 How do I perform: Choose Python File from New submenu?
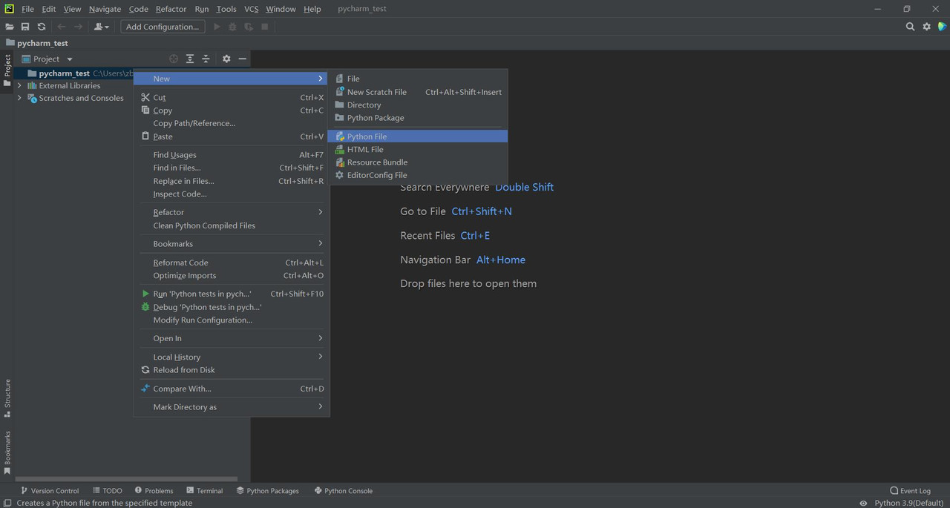click(x=418, y=136)
